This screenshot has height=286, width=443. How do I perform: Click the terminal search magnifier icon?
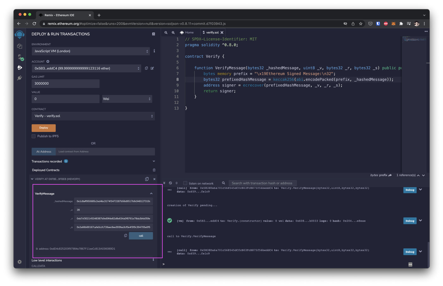[223, 183]
